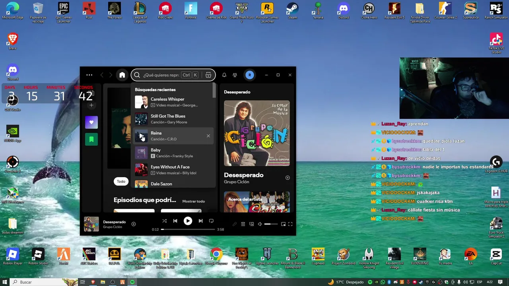Open Desesperado album cover in right panel
Viewport: 509px width, 286px height.
257,133
